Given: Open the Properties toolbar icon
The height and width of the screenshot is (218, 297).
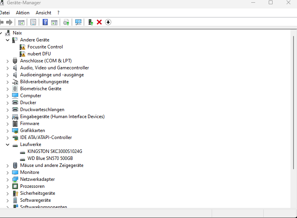Looking at the screenshot, I should [x=33, y=22].
